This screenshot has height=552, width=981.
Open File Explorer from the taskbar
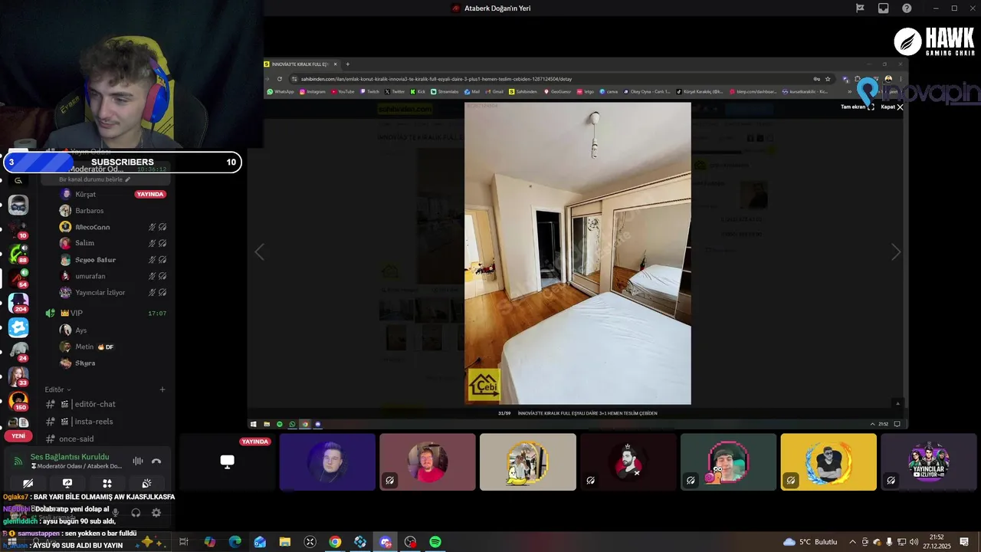click(x=285, y=542)
